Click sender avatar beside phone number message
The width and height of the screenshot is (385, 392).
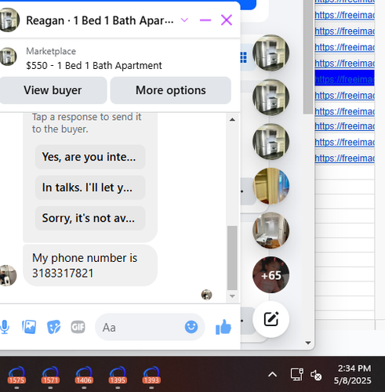tap(8, 275)
